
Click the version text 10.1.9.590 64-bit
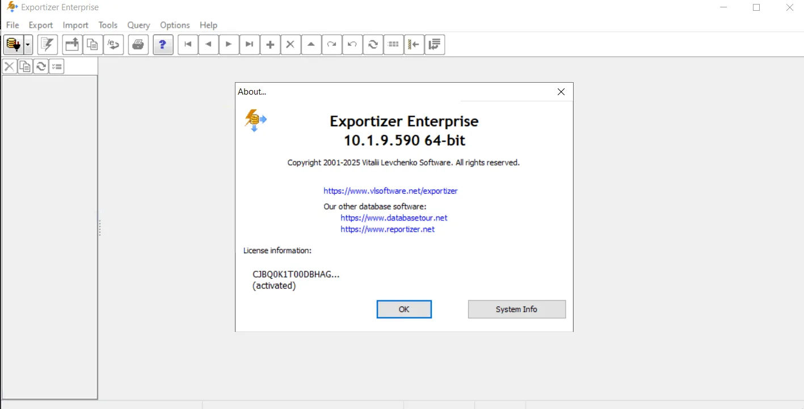(405, 140)
